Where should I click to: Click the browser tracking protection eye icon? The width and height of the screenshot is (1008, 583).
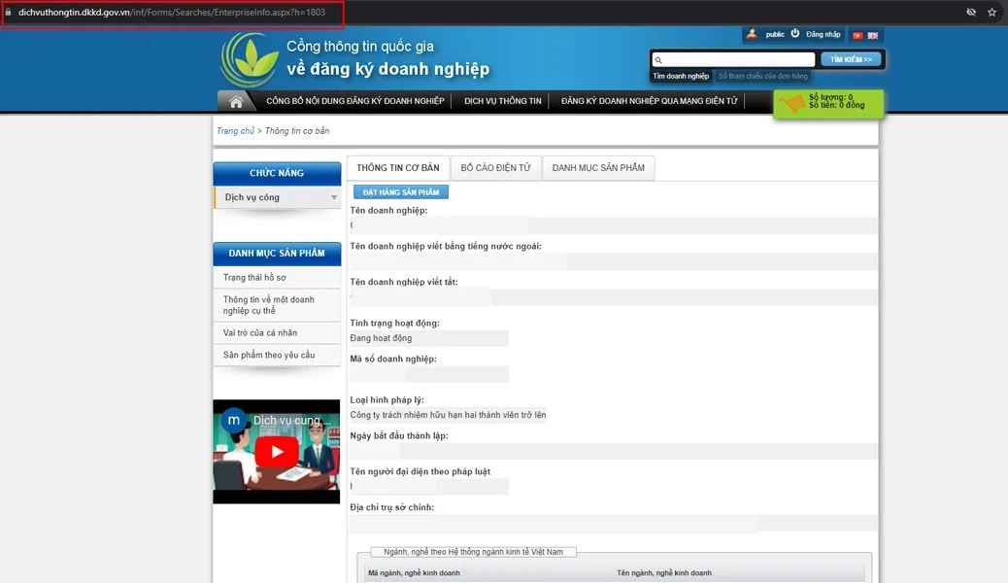click(970, 12)
